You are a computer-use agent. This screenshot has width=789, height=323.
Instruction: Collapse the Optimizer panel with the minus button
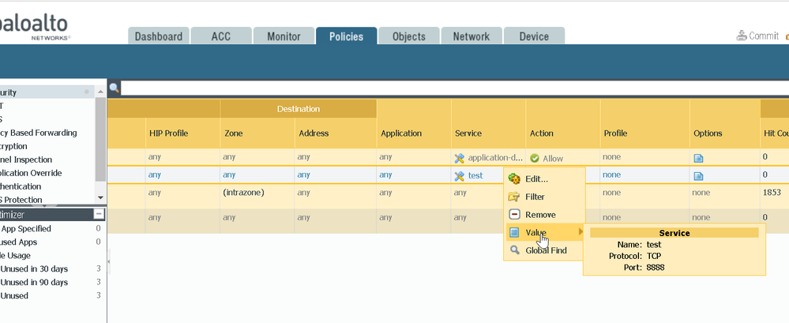tap(99, 214)
